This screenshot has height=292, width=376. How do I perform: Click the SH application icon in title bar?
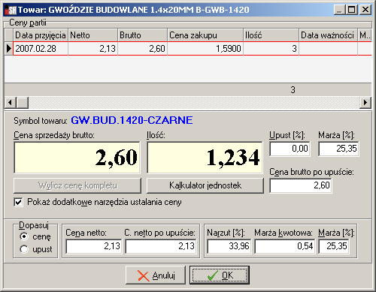(11, 10)
